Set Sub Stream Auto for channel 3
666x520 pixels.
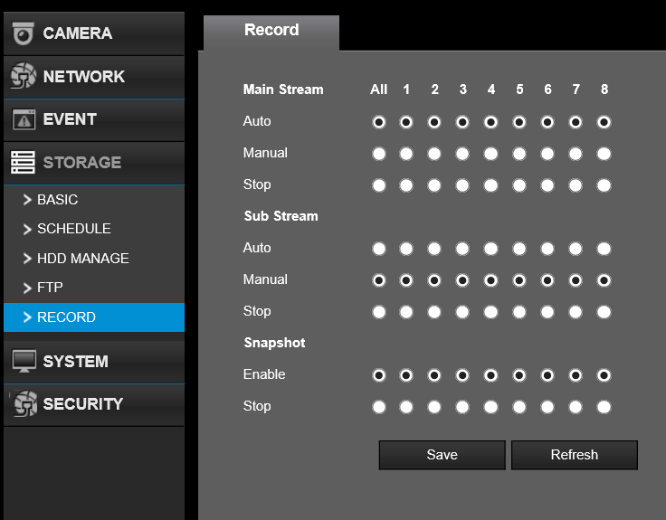462,249
